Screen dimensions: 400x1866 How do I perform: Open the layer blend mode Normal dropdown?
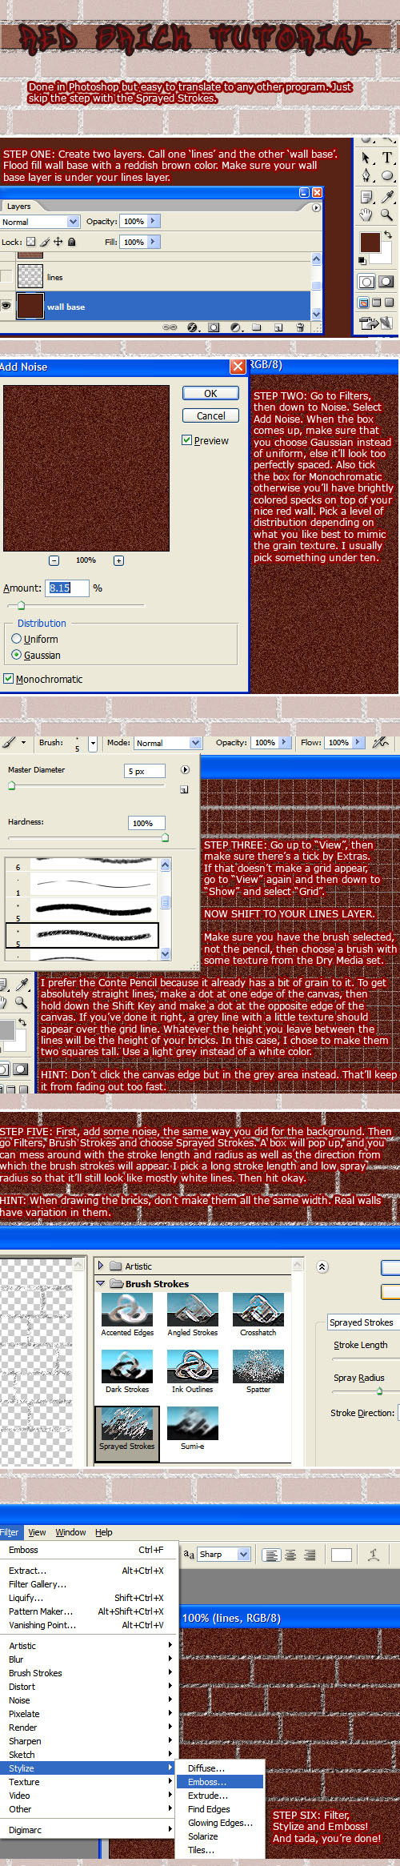click(40, 222)
